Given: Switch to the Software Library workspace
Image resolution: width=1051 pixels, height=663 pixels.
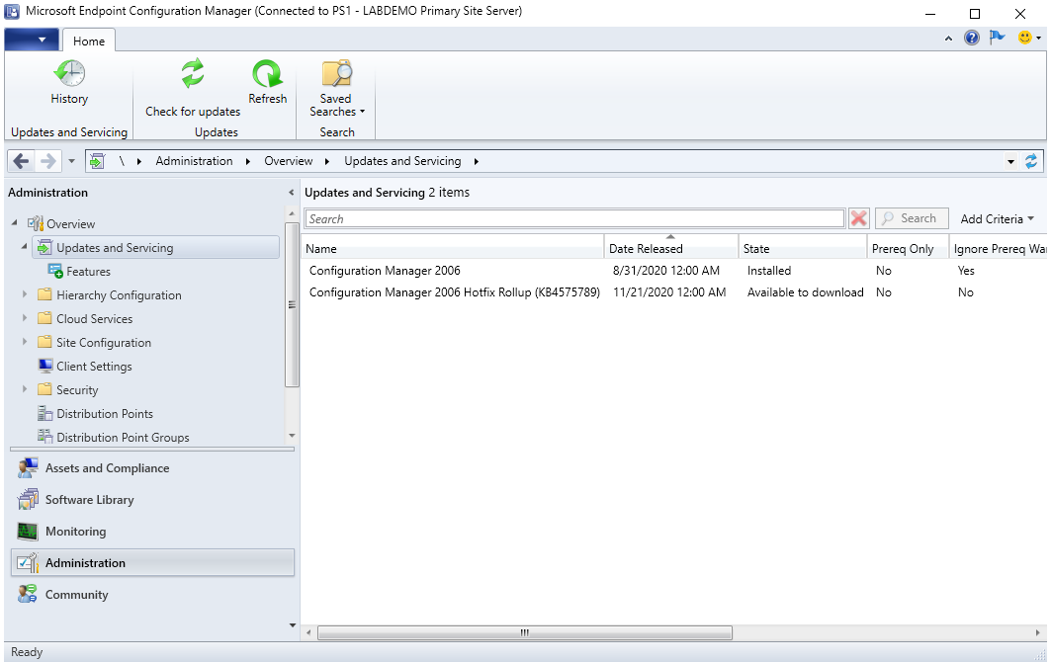Looking at the screenshot, I should [x=89, y=500].
